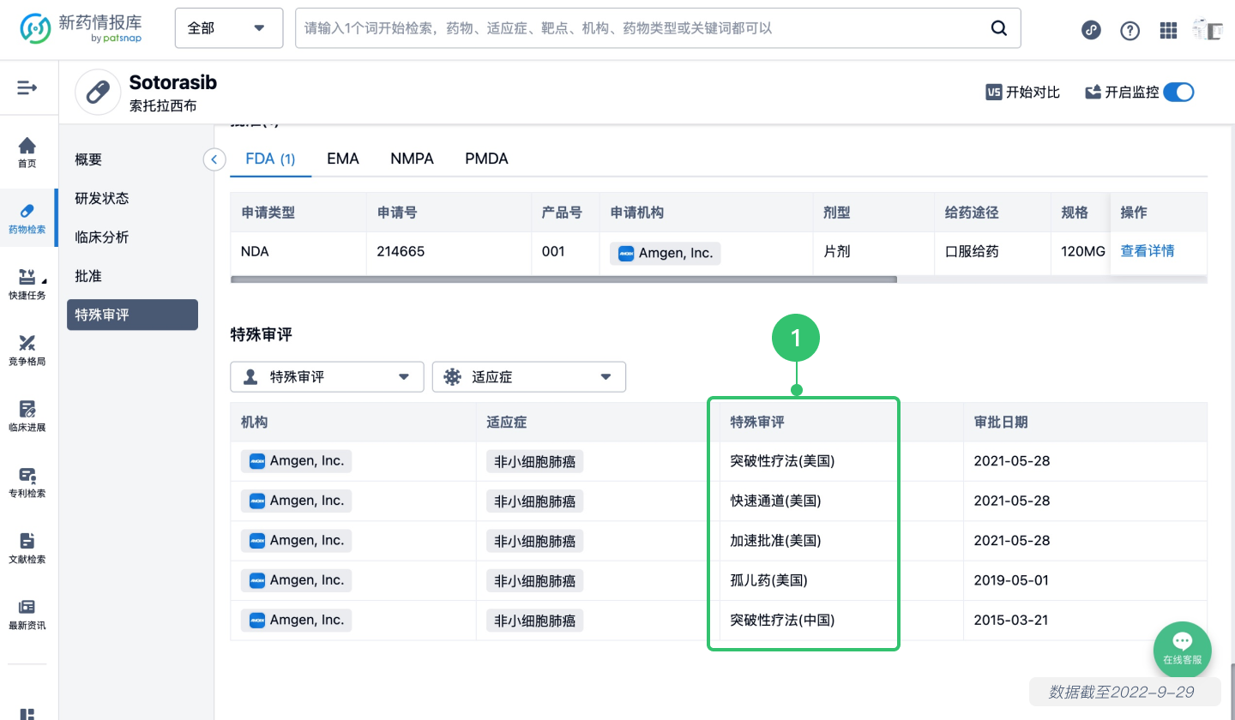Click date 2015-03-21

tap(1011, 621)
